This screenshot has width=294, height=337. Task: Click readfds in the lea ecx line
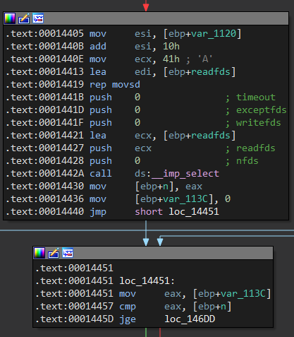211,136
